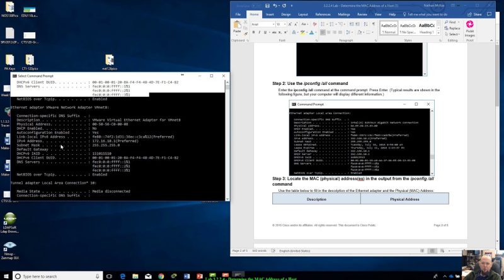This screenshot has width=504, height=280.
Task: Click the Format Painter brush icon
Action: [246, 33]
